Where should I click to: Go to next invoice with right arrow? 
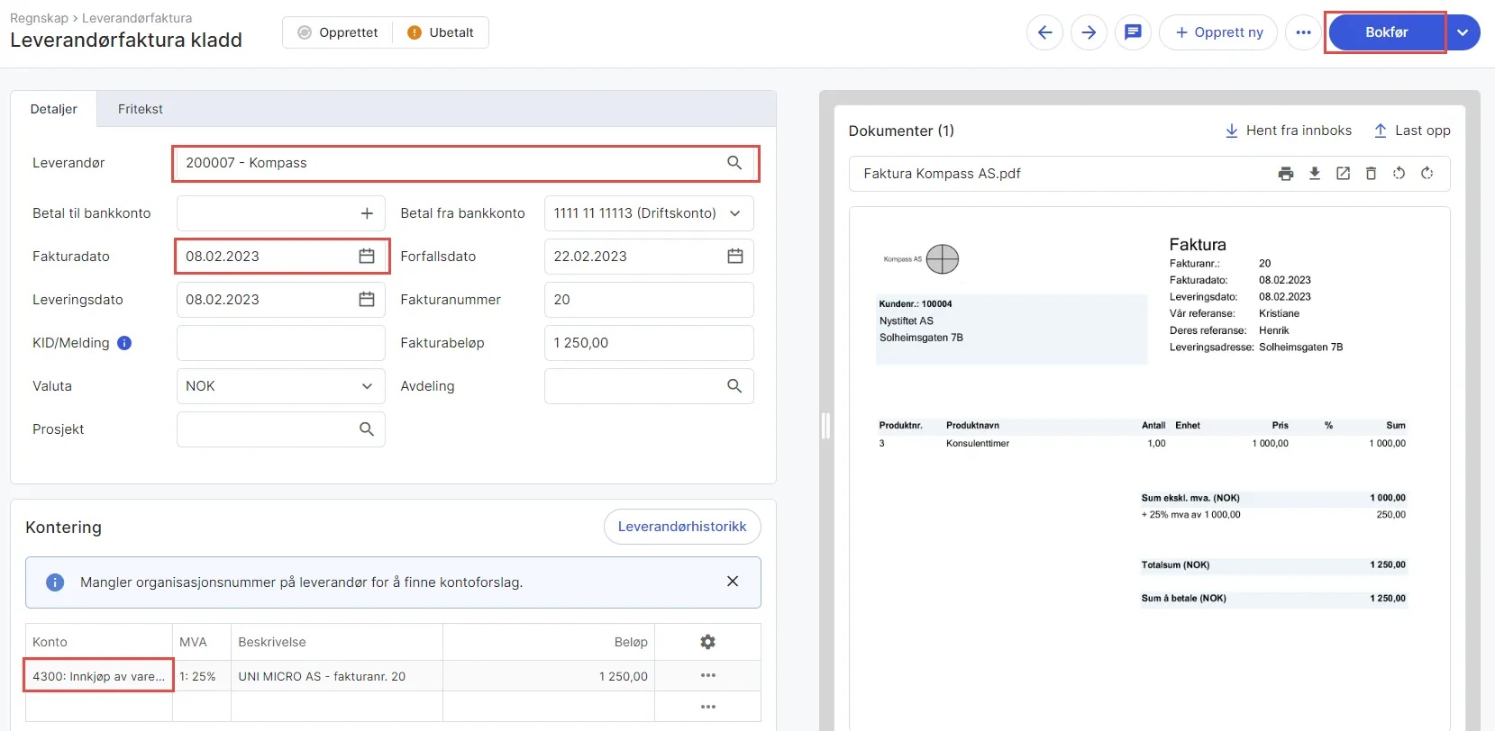tap(1089, 32)
